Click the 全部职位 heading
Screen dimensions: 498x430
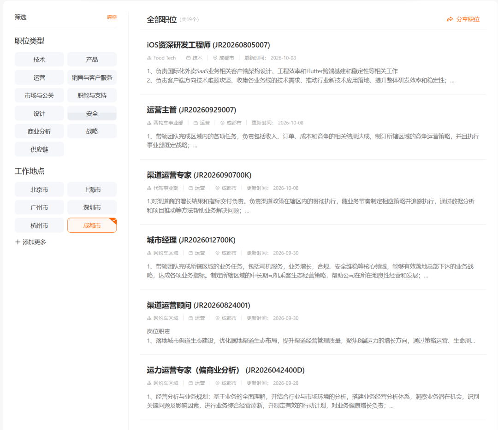pos(162,20)
